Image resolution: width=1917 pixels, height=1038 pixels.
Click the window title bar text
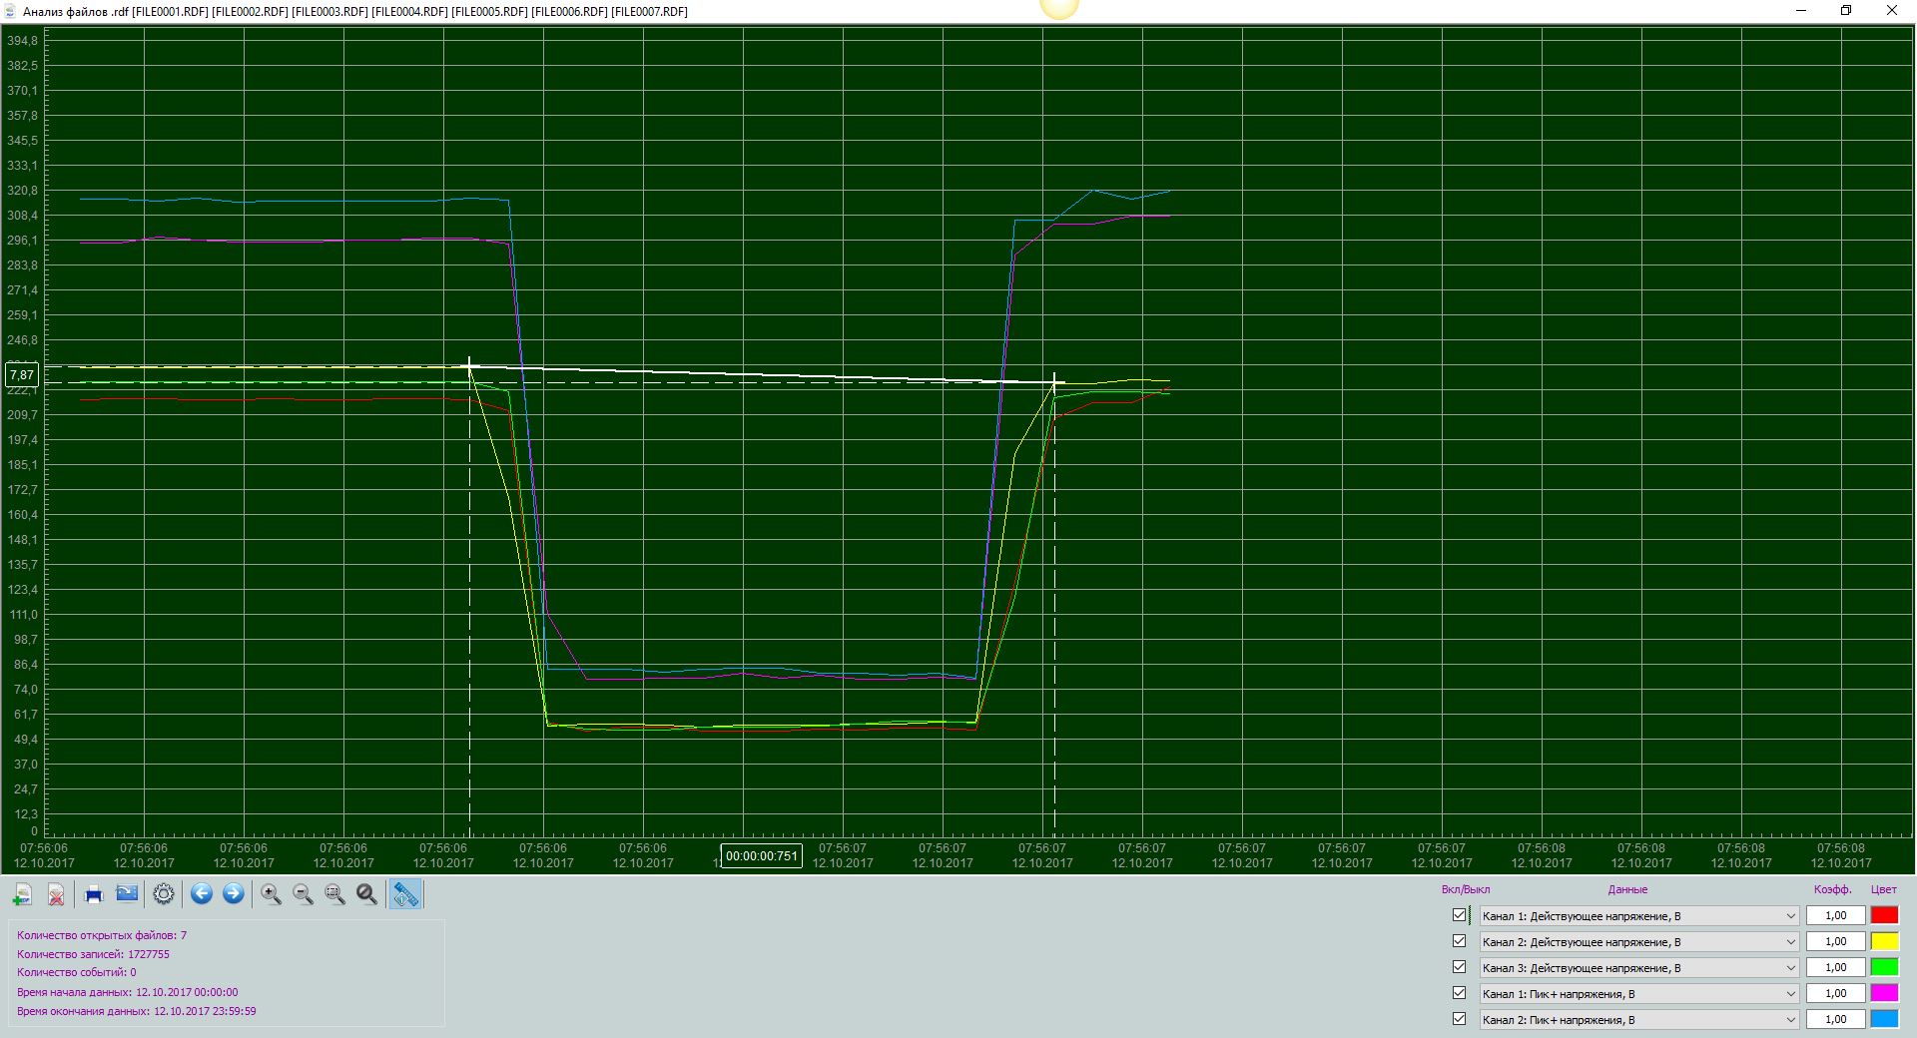tap(355, 11)
